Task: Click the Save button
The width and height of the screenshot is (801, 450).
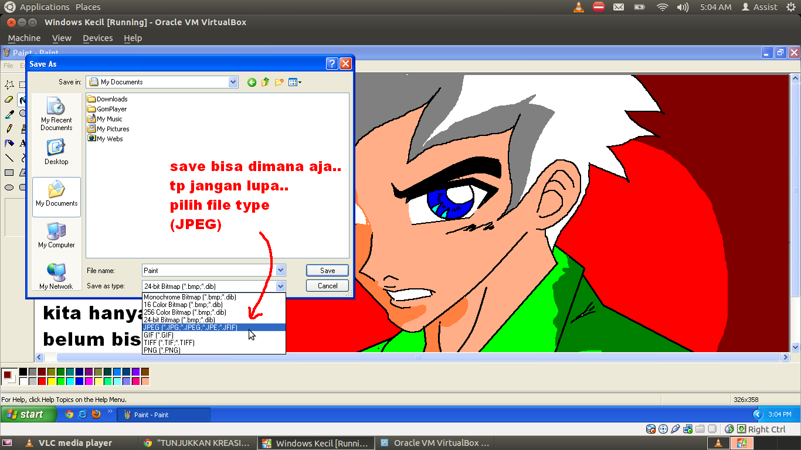Action: coord(327,270)
